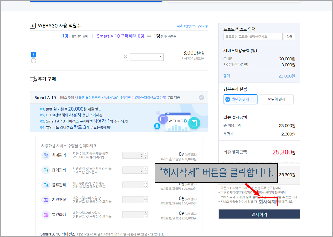Click the 부가세 2,300원 value

pos(288,134)
